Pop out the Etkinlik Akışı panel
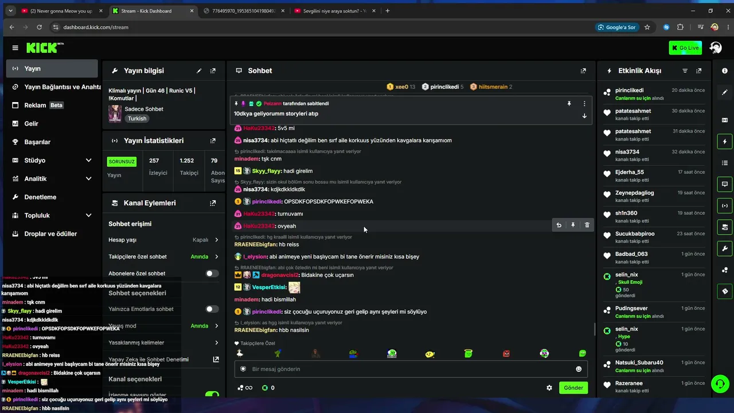This screenshot has width=734, height=413. [x=698, y=71]
